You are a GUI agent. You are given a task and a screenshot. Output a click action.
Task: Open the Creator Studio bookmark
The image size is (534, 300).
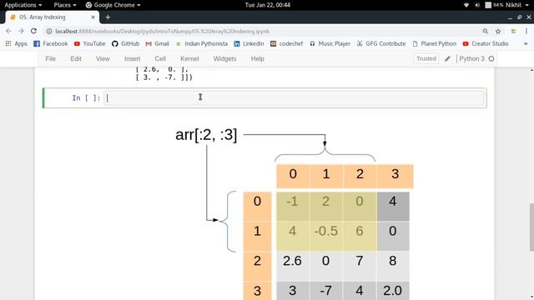486,43
